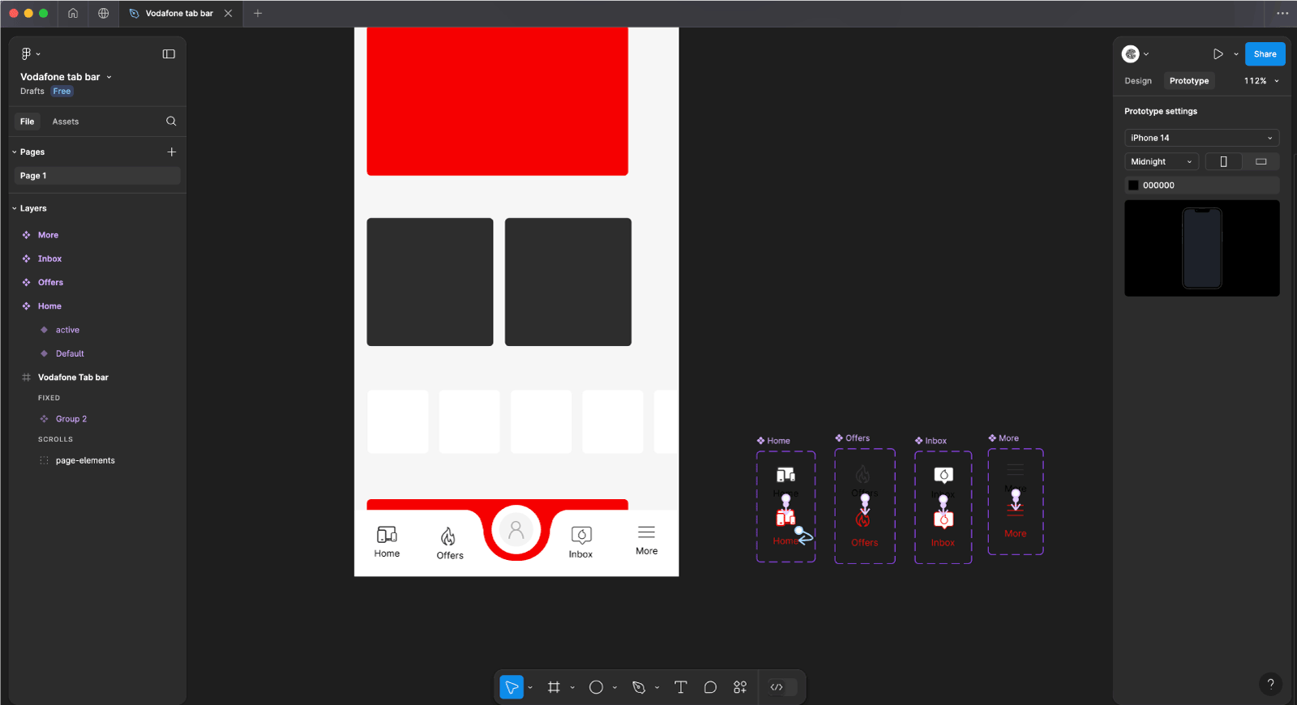Viewport: 1297px width, 705px height.
Task: Choose the Ellipse shape tool
Action: point(596,687)
